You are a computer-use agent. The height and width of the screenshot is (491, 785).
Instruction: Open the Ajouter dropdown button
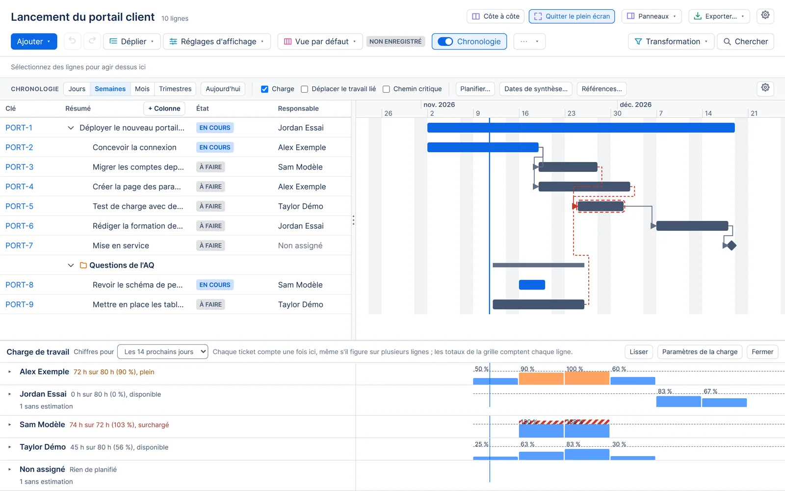coord(34,42)
